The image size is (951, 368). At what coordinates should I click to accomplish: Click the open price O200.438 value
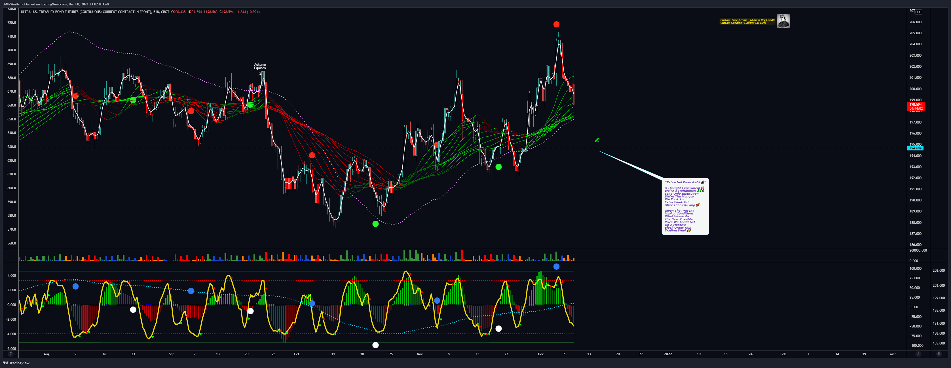179,12
